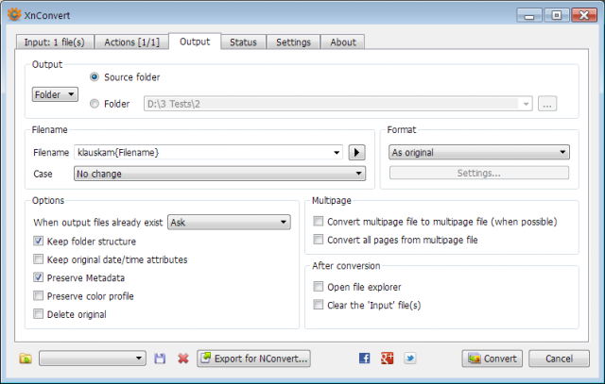
Task: Open the load script folder icon
Action: (x=26, y=359)
